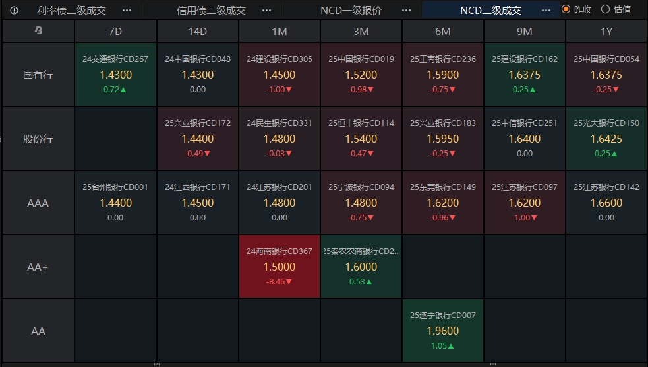This screenshot has width=648, height=367.
Task: Open 25兴业银行CD183 cell
Action: pyautogui.click(x=443, y=139)
